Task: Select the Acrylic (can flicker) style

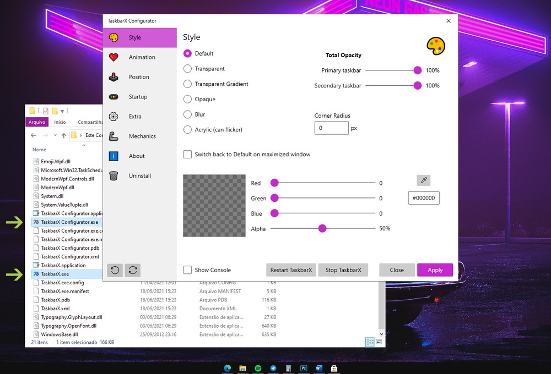Action: tap(187, 130)
